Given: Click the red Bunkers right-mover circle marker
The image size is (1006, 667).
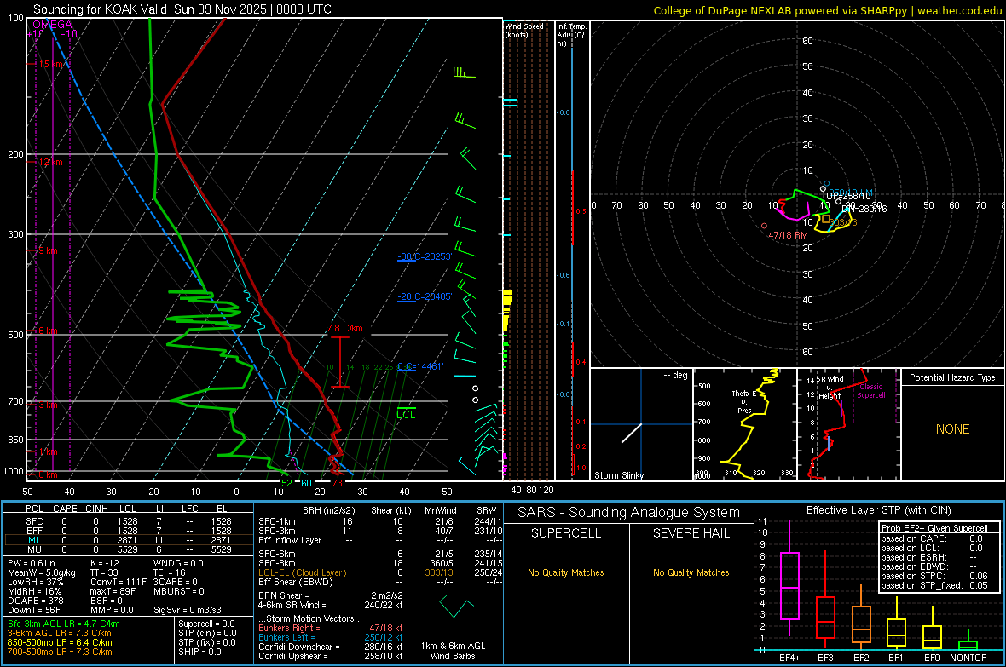Looking at the screenshot, I should [764, 226].
